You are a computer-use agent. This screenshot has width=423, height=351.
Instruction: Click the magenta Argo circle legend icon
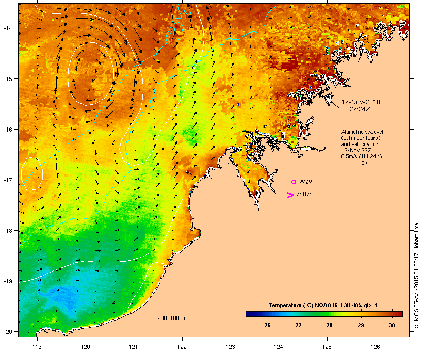pyautogui.click(x=294, y=182)
